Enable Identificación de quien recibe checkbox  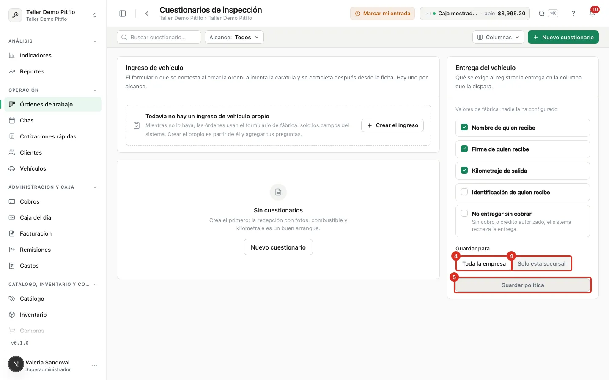(464, 192)
